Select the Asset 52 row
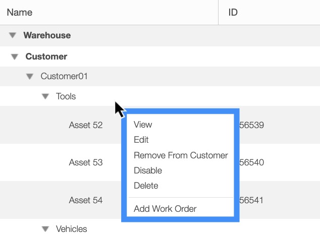Viewport: 320px width, 237px height. [85, 125]
